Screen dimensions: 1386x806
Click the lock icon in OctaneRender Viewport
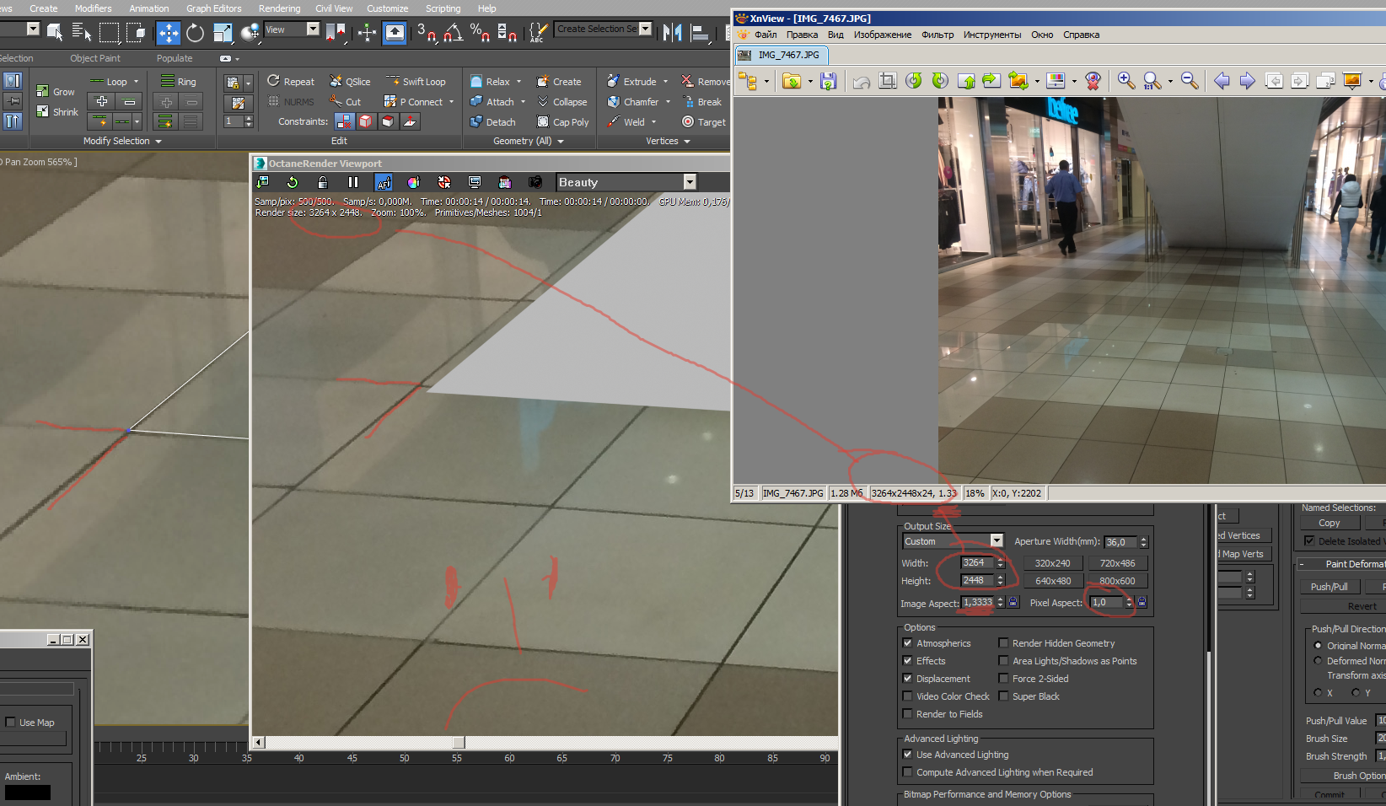point(322,182)
